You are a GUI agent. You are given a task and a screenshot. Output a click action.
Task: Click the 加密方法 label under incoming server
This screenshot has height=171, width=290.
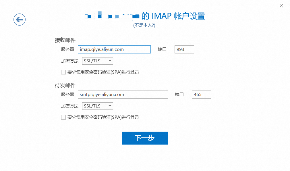(x=69, y=61)
